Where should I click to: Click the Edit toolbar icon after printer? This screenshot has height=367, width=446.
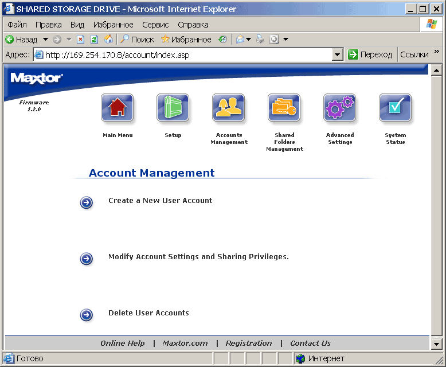[274, 39]
